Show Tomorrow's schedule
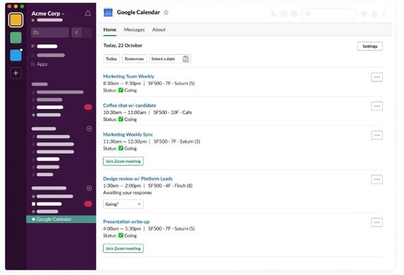404x275 pixels. (134, 59)
